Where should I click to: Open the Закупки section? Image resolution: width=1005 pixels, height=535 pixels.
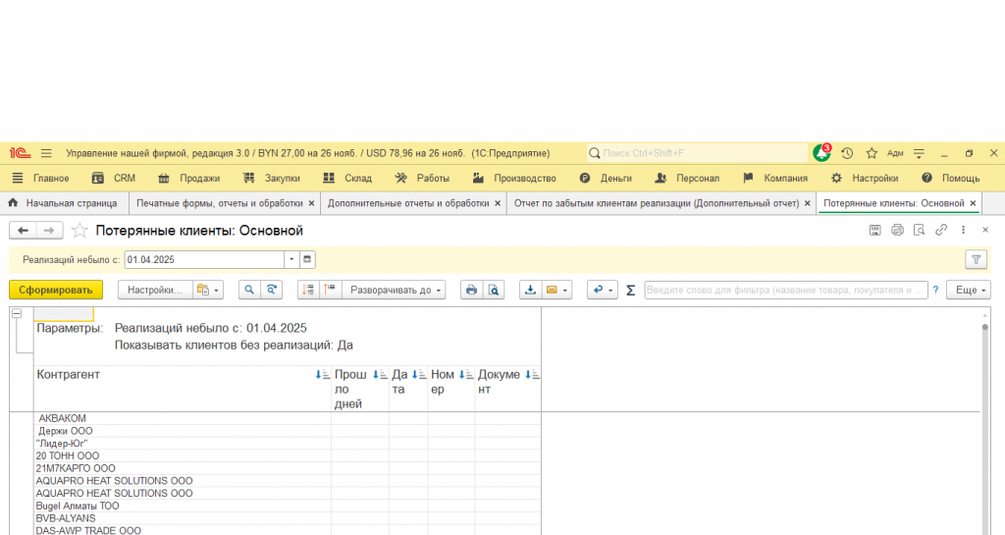(x=271, y=178)
